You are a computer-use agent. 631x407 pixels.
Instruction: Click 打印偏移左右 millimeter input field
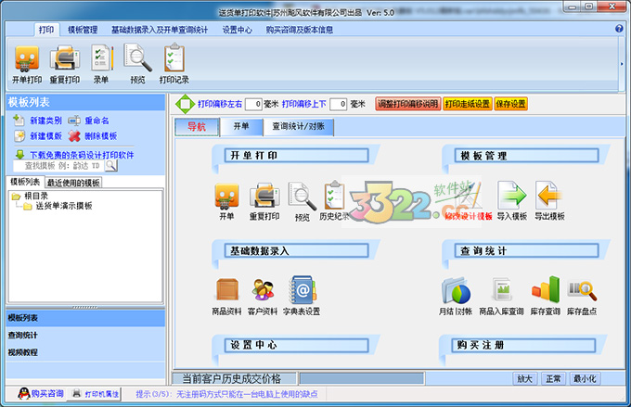coord(253,104)
